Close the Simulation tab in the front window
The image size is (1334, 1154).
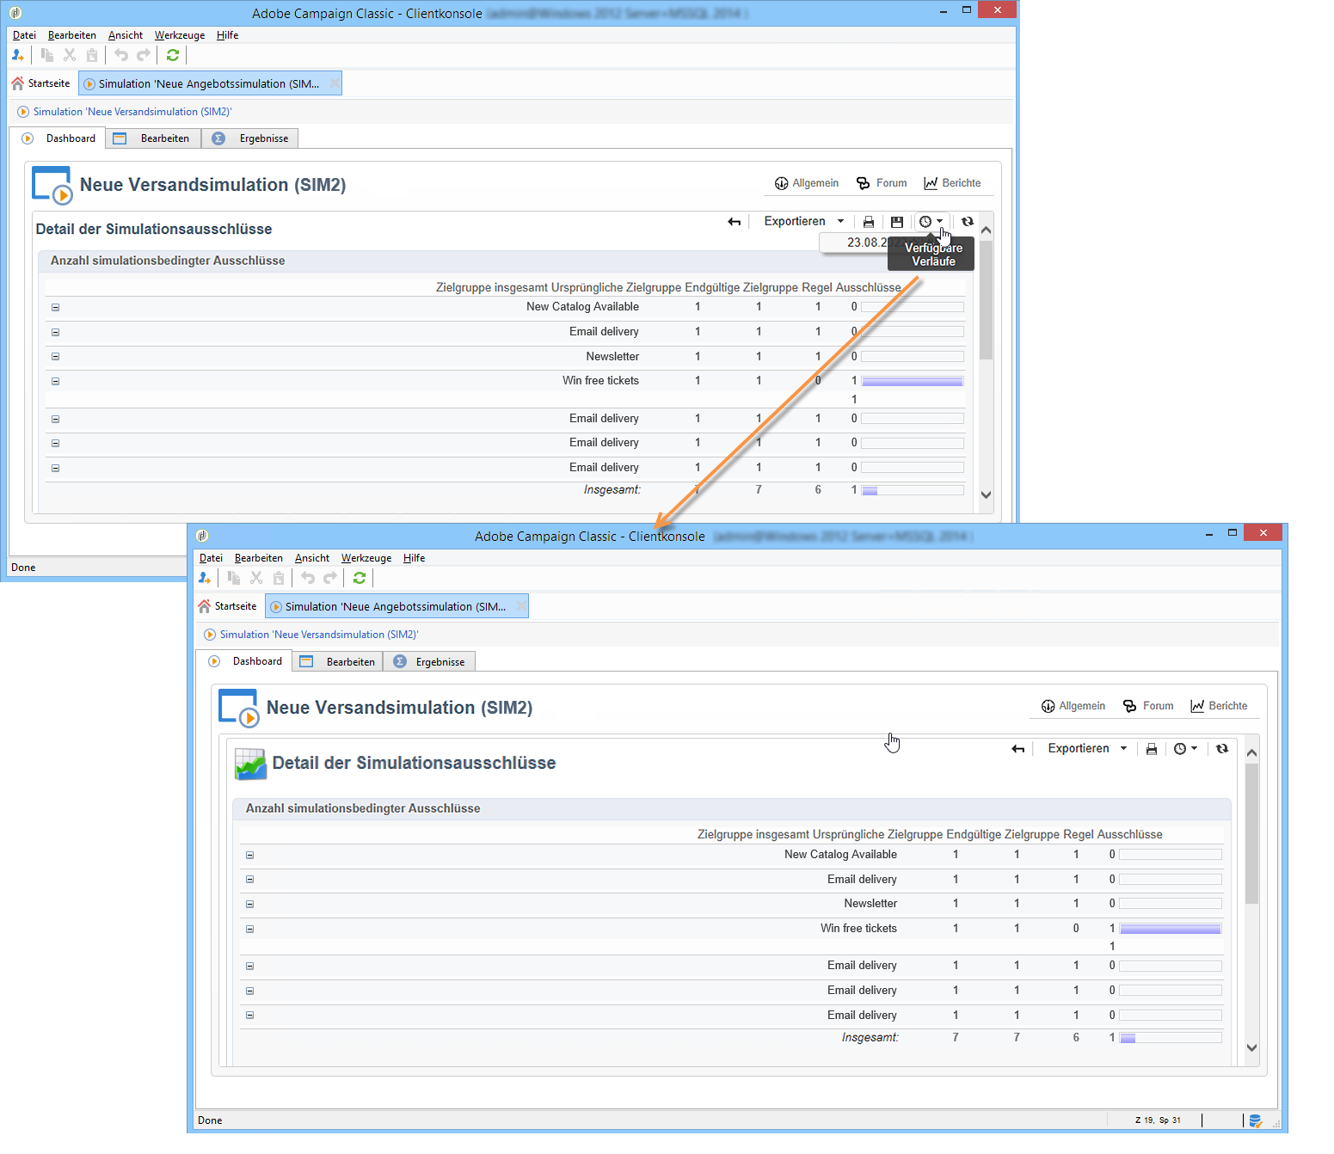pyautogui.click(x=520, y=606)
